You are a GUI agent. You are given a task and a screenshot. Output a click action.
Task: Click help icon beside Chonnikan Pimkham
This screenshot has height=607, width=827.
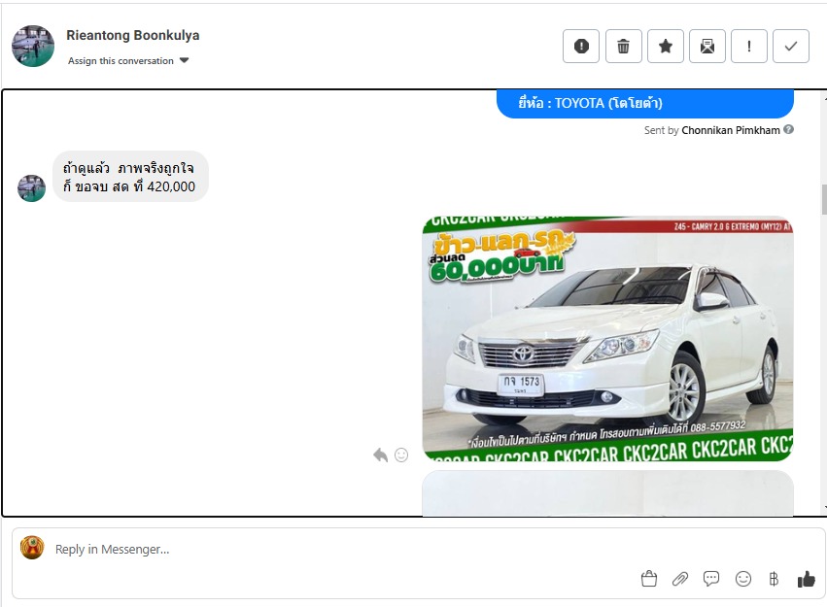(x=788, y=129)
